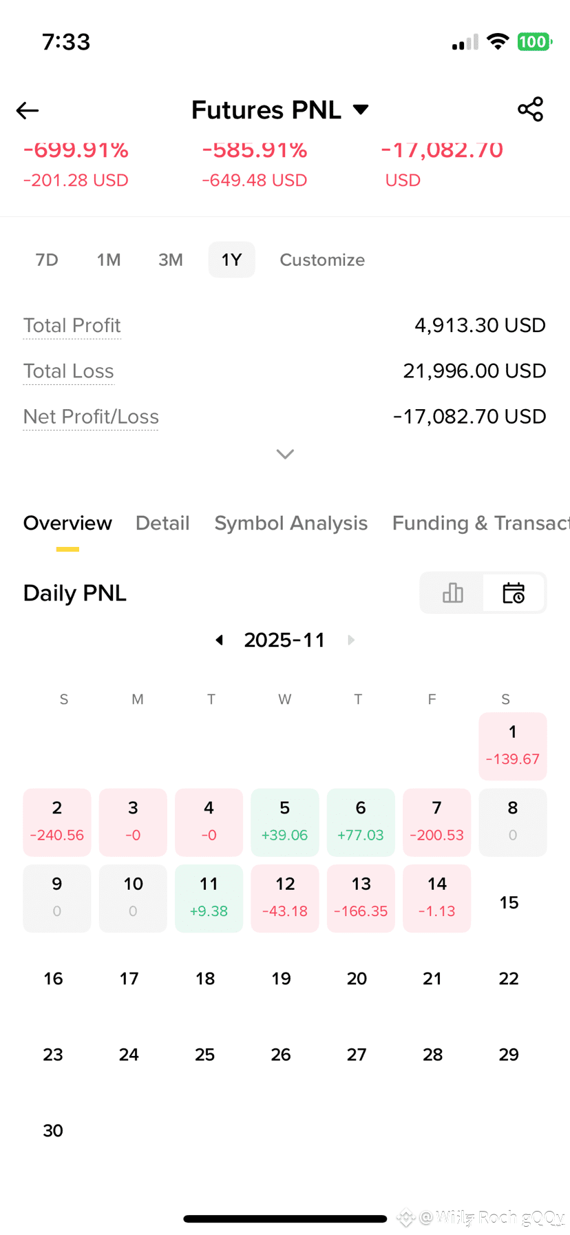This screenshot has height=1235, width=570.
Task: Switch to the Symbol Analysis tab
Action: pos(291,523)
